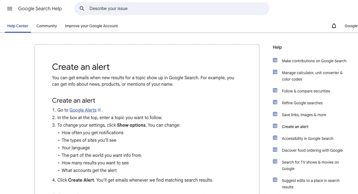Open Suggest edits to a place article
The image size is (358, 194).
coord(311,184)
